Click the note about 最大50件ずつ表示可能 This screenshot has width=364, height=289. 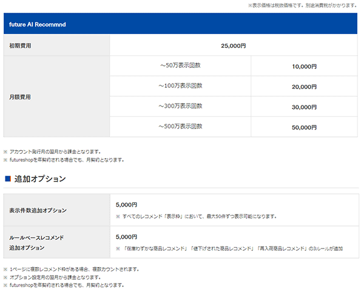197,216
